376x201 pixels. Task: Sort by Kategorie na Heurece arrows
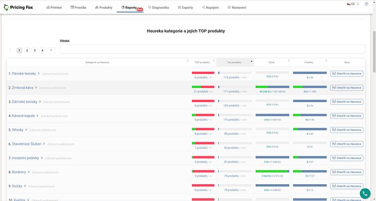(x=187, y=61)
